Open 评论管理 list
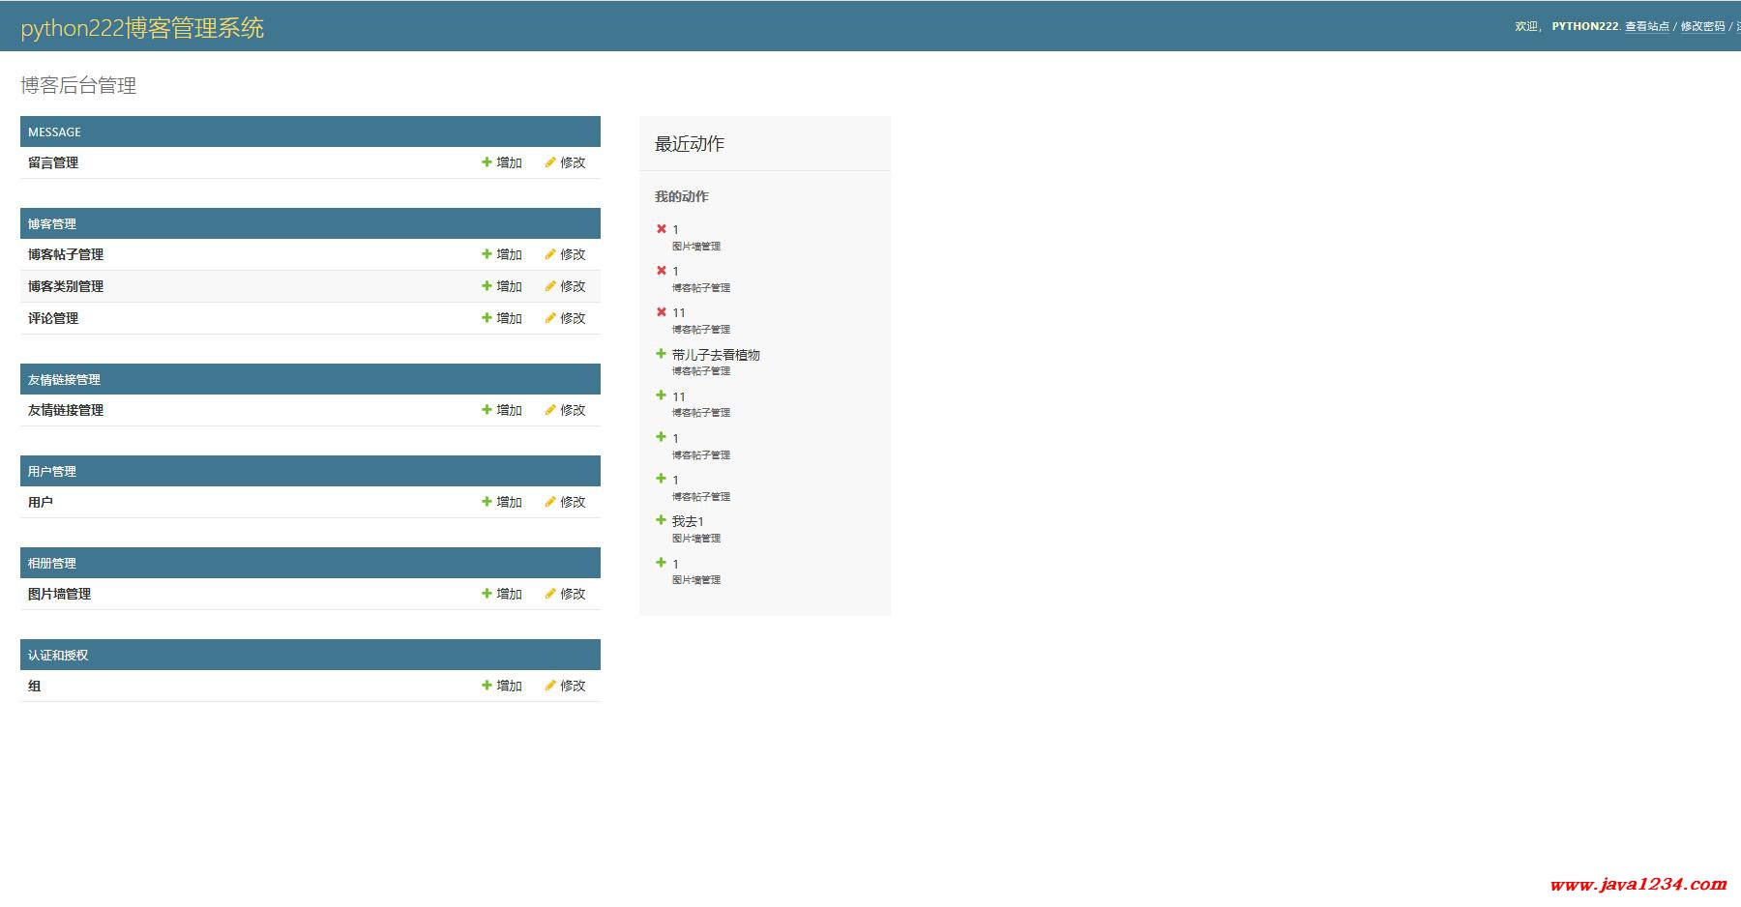Screen dimensions: 1741x907 [x=53, y=318]
